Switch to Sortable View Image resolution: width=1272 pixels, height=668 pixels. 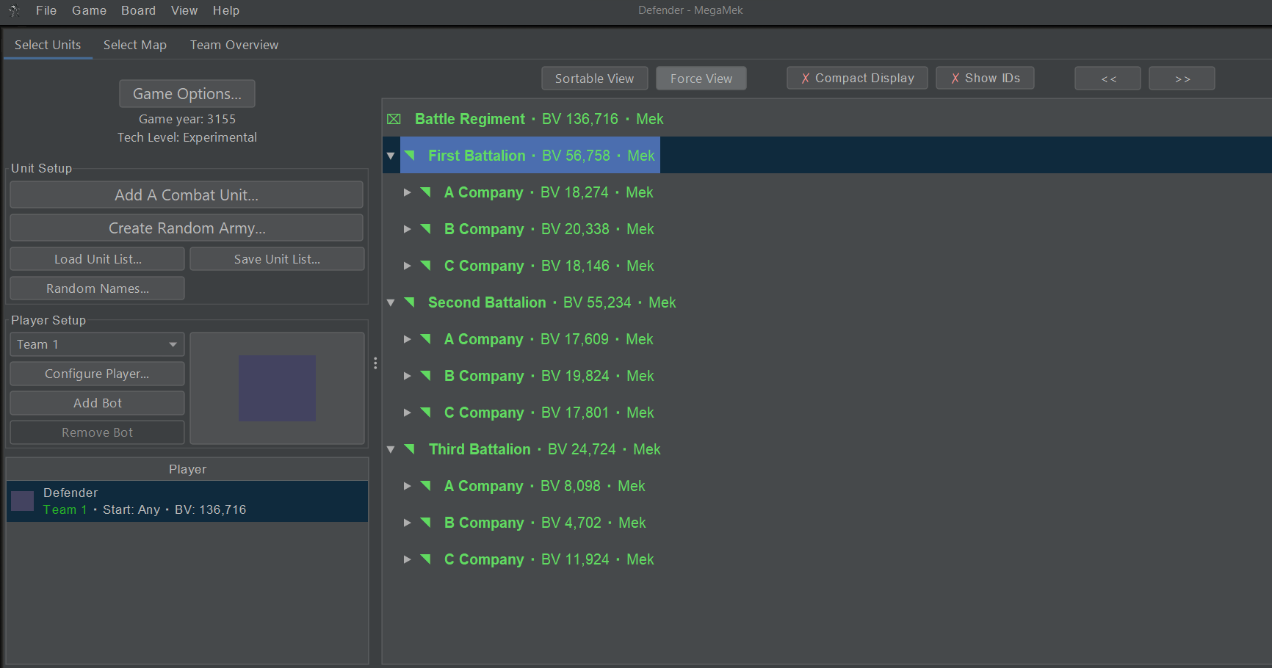click(594, 79)
